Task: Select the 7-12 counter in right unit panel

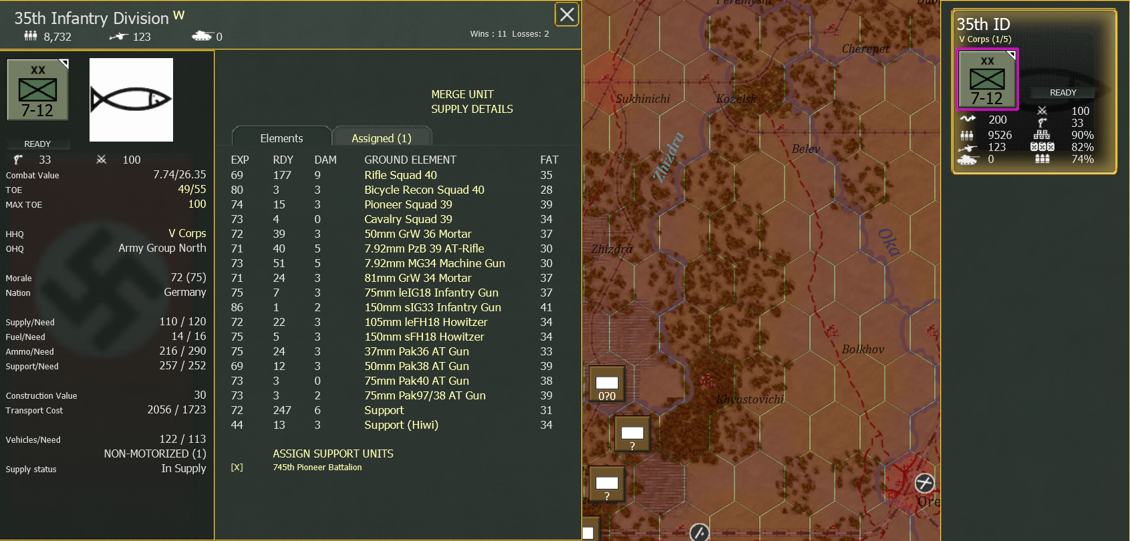Action: coord(987,79)
